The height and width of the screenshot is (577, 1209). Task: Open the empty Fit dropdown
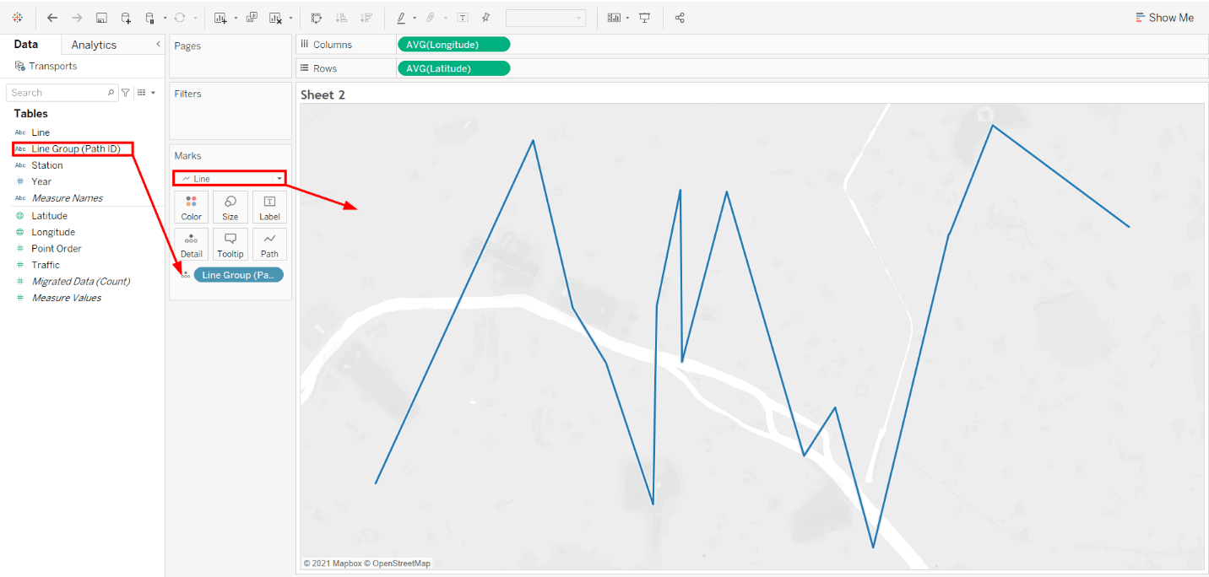[x=545, y=18]
